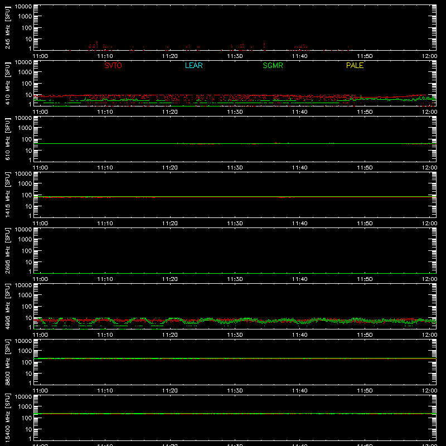Click the 10000 tick label on 15400 MHz axis

pyautogui.click(x=23, y=397)
